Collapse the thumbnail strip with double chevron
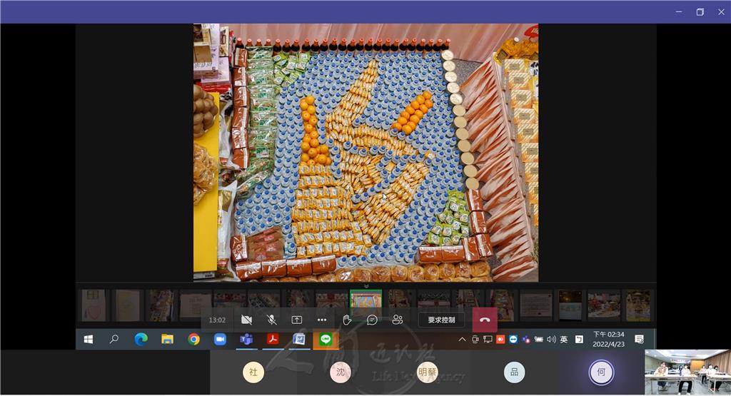This screenshot has width=731, height=396. pos(366,286)
